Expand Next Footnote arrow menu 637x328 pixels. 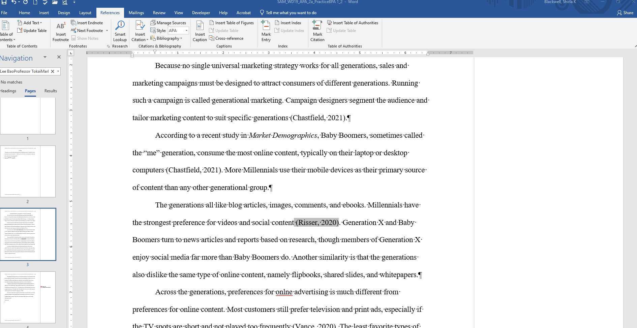(107, 30)
